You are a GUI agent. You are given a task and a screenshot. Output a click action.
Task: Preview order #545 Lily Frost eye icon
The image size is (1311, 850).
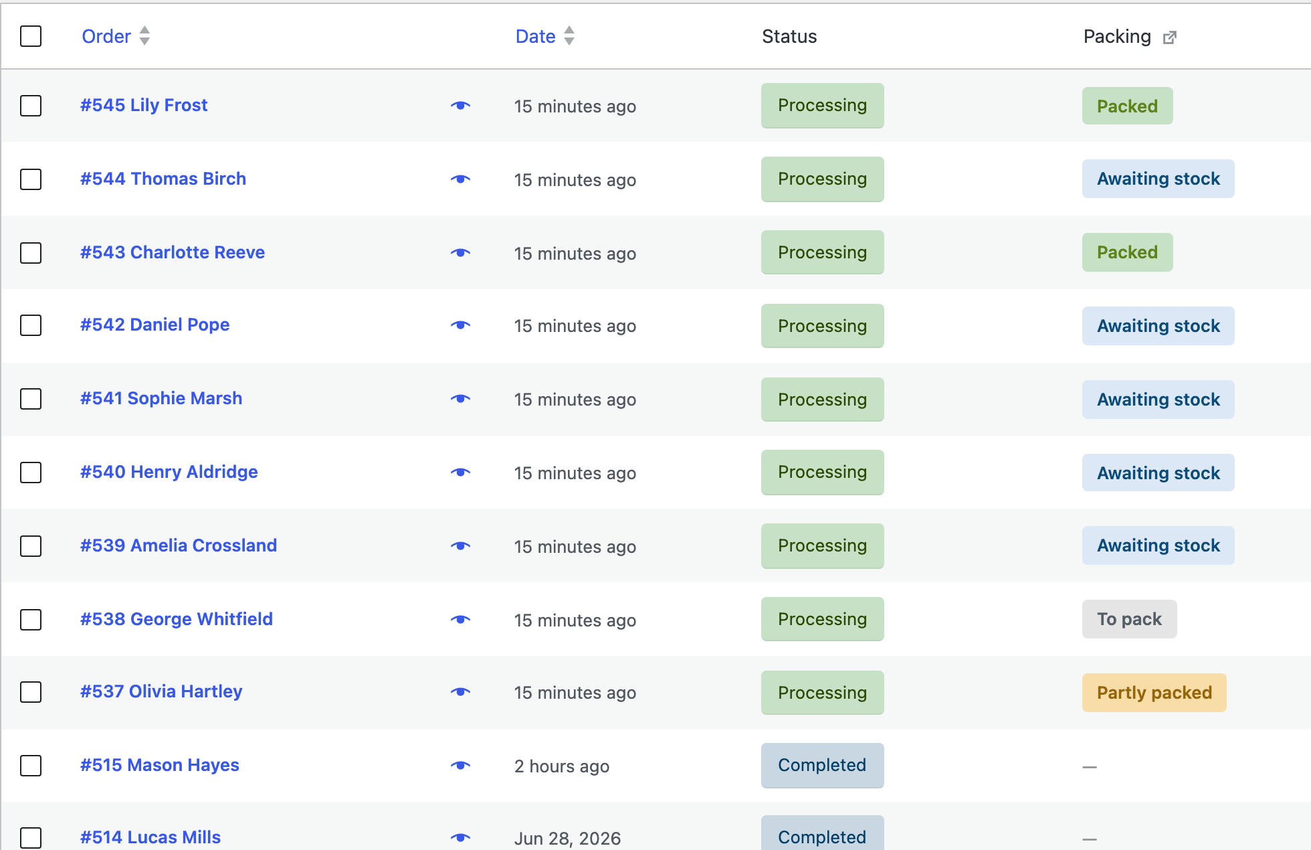click(460, 106)
